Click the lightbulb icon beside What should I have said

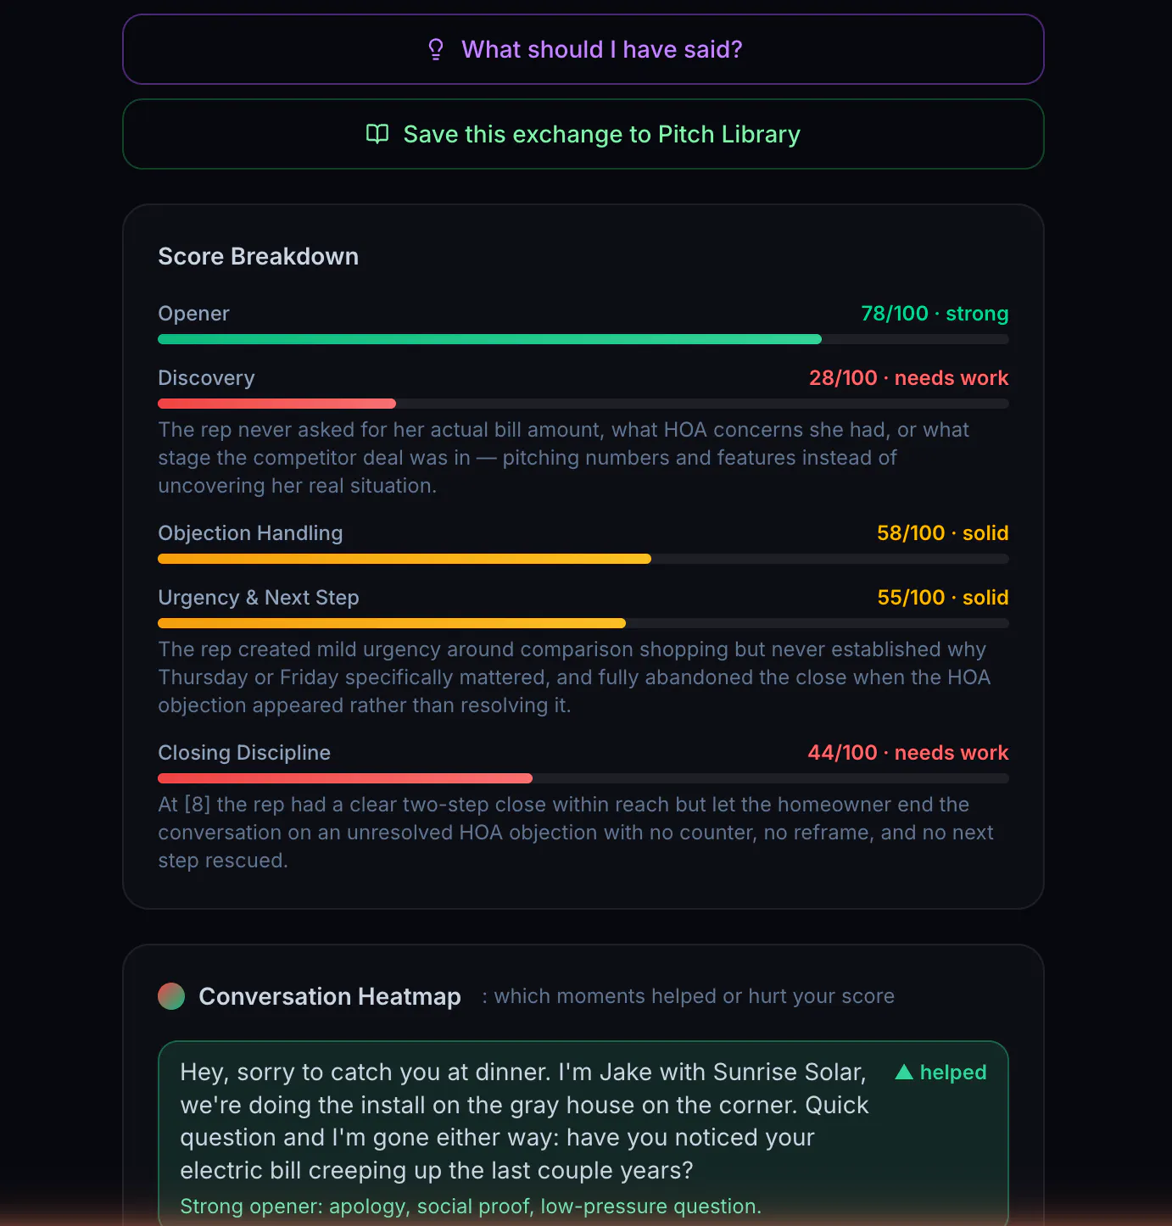click(x=436, y=49)
